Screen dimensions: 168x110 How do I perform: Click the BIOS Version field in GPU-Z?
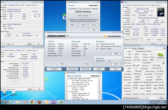point(147,63)
